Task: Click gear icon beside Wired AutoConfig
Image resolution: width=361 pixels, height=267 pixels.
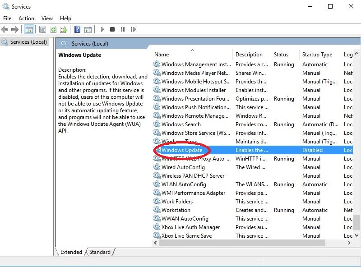Action: tap(157, 167)
